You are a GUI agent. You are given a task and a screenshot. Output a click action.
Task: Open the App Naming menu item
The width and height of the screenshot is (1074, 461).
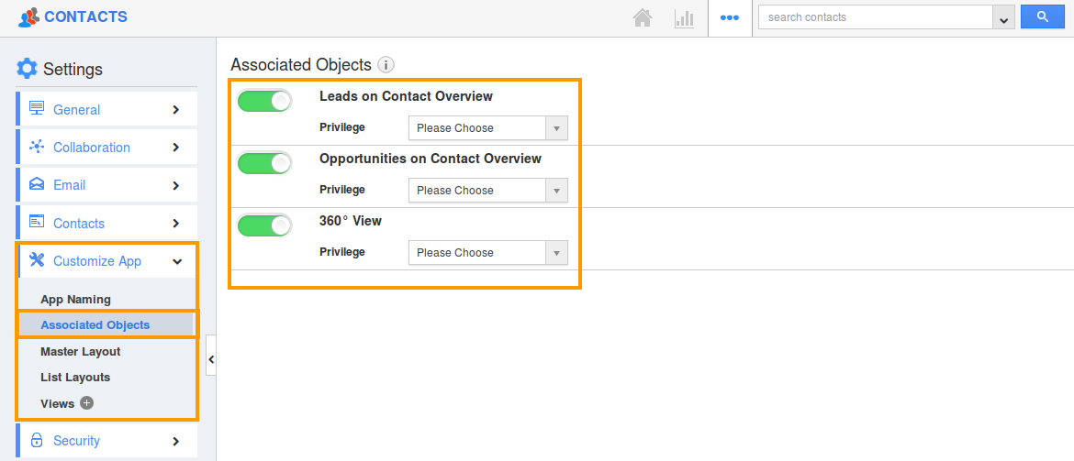(75, 300)
